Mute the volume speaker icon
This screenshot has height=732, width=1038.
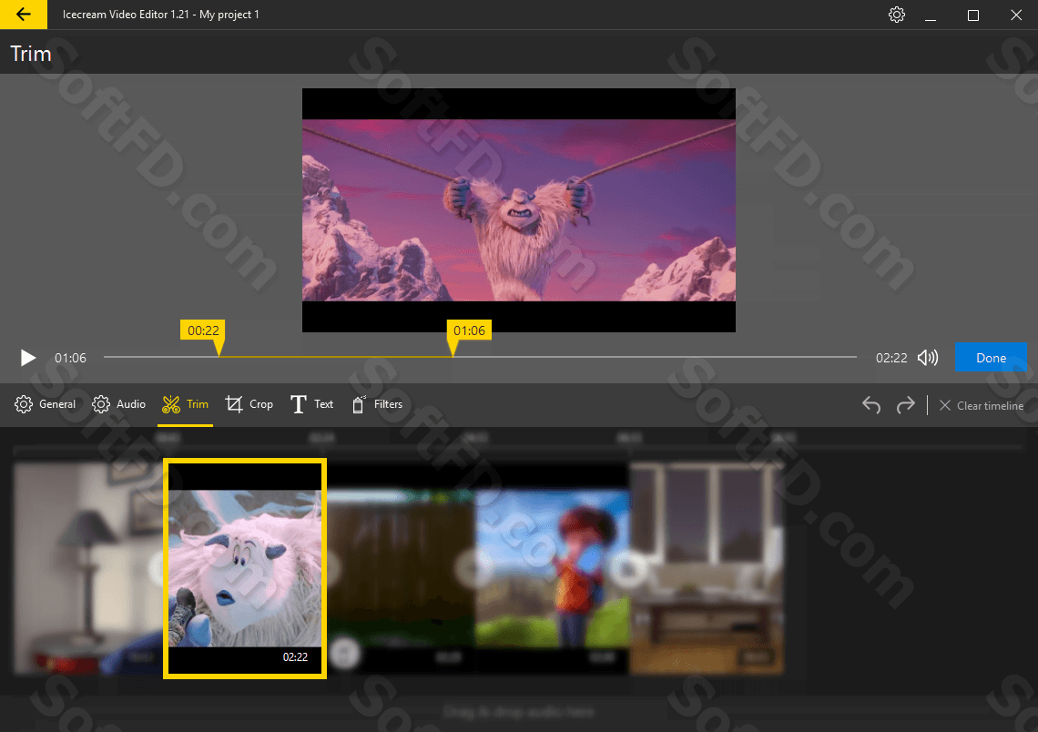click(x=928, y=358)
